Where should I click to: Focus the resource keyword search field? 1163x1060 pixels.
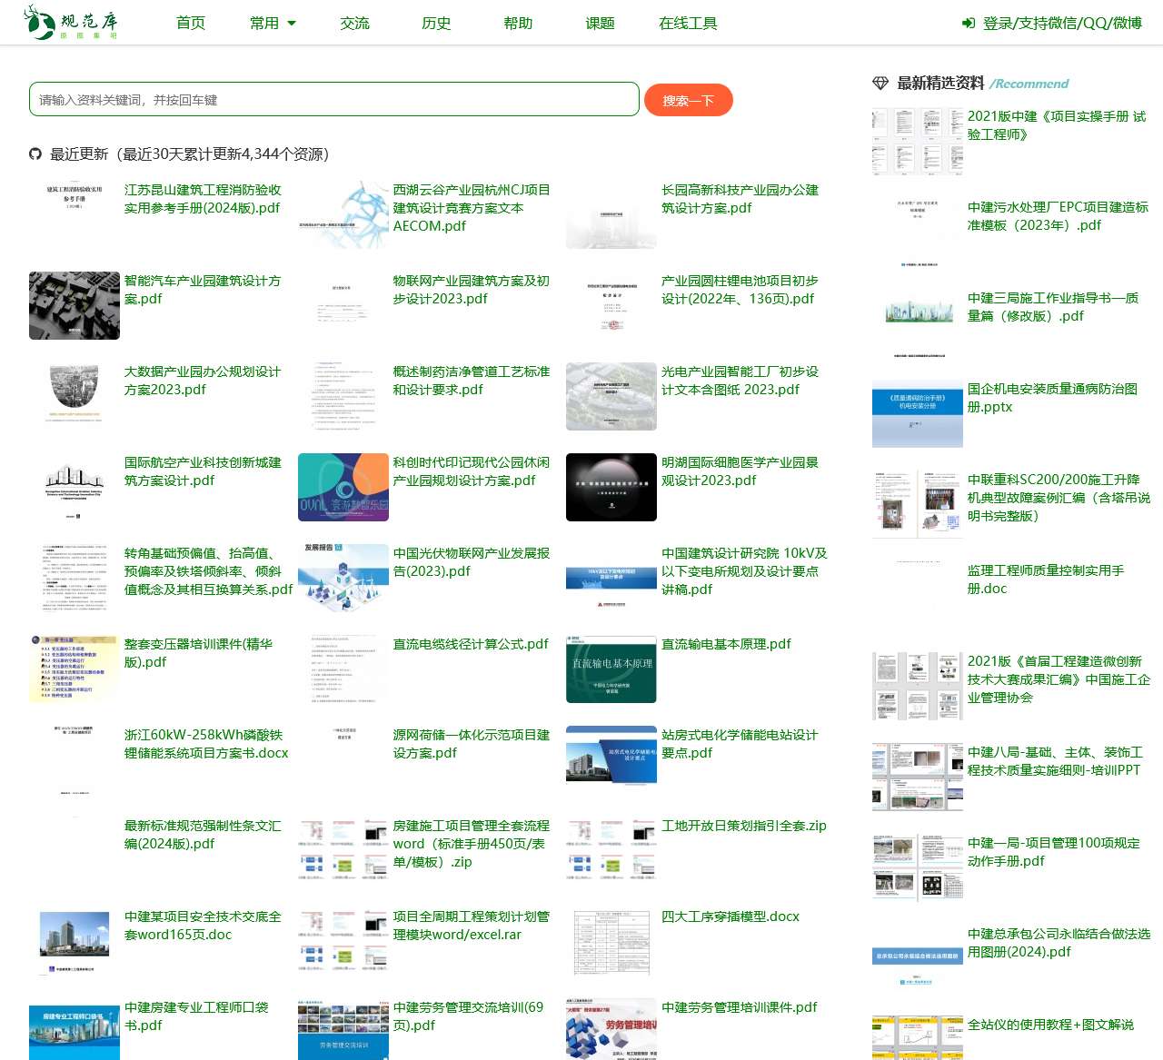pyautogui.click(x=334, y=100)
